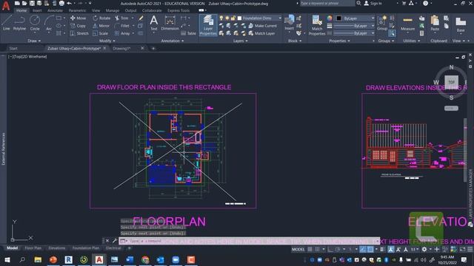Click Match Properties
This screenshot has height=266, width=474.
317,25
